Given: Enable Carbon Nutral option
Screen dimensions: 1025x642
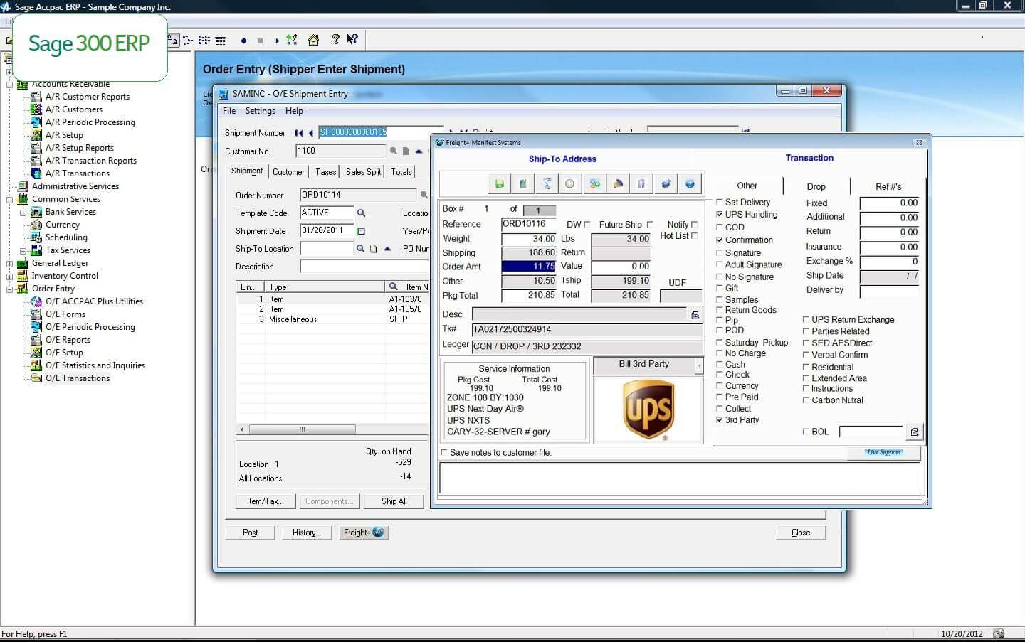Looking at the screenshot, I should tap(806, 400).
